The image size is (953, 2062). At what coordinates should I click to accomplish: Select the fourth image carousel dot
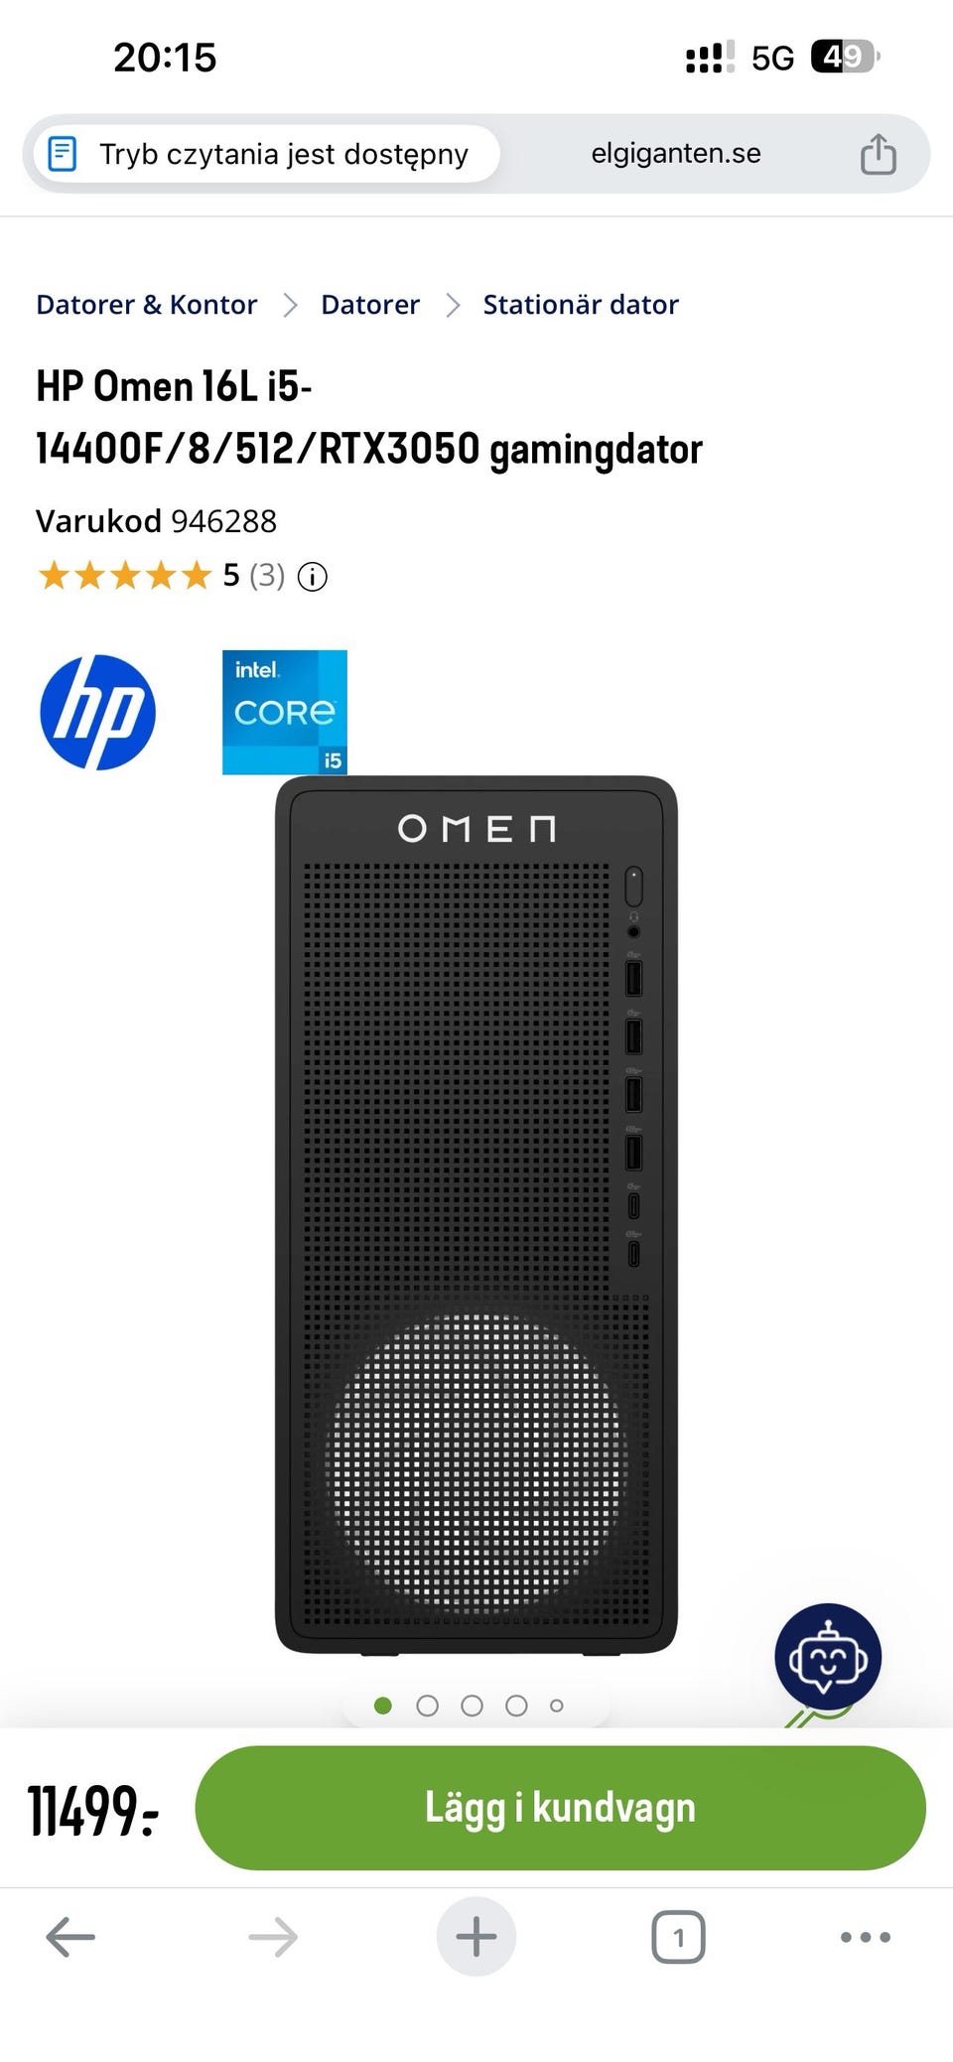pyautogui.click(x=516, y=1706)
